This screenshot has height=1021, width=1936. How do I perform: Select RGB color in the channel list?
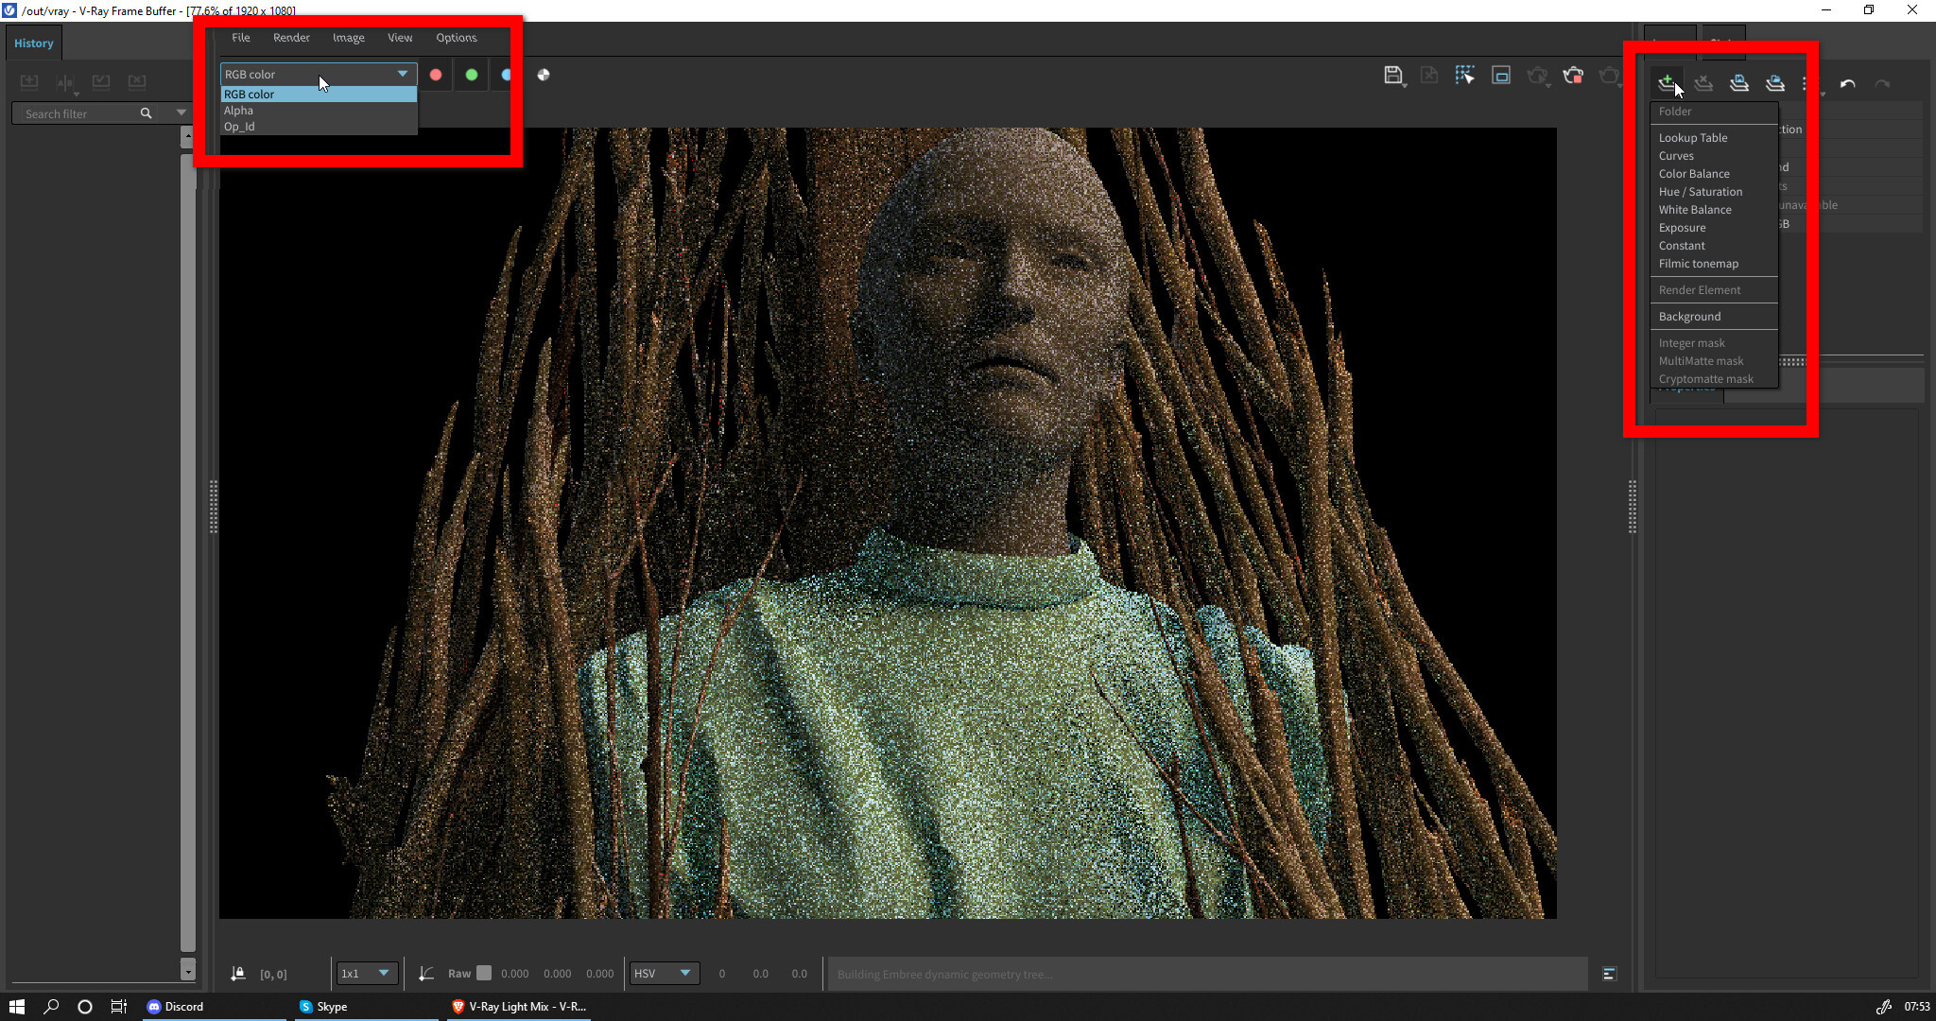[x=319, y=95]
